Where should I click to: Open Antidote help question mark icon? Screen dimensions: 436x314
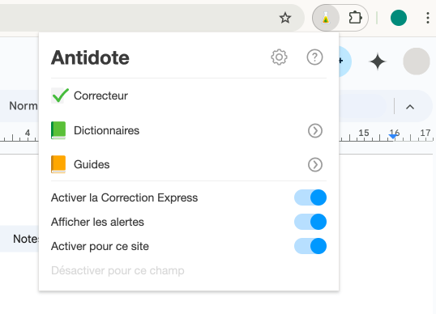click(x=314, y=57)
